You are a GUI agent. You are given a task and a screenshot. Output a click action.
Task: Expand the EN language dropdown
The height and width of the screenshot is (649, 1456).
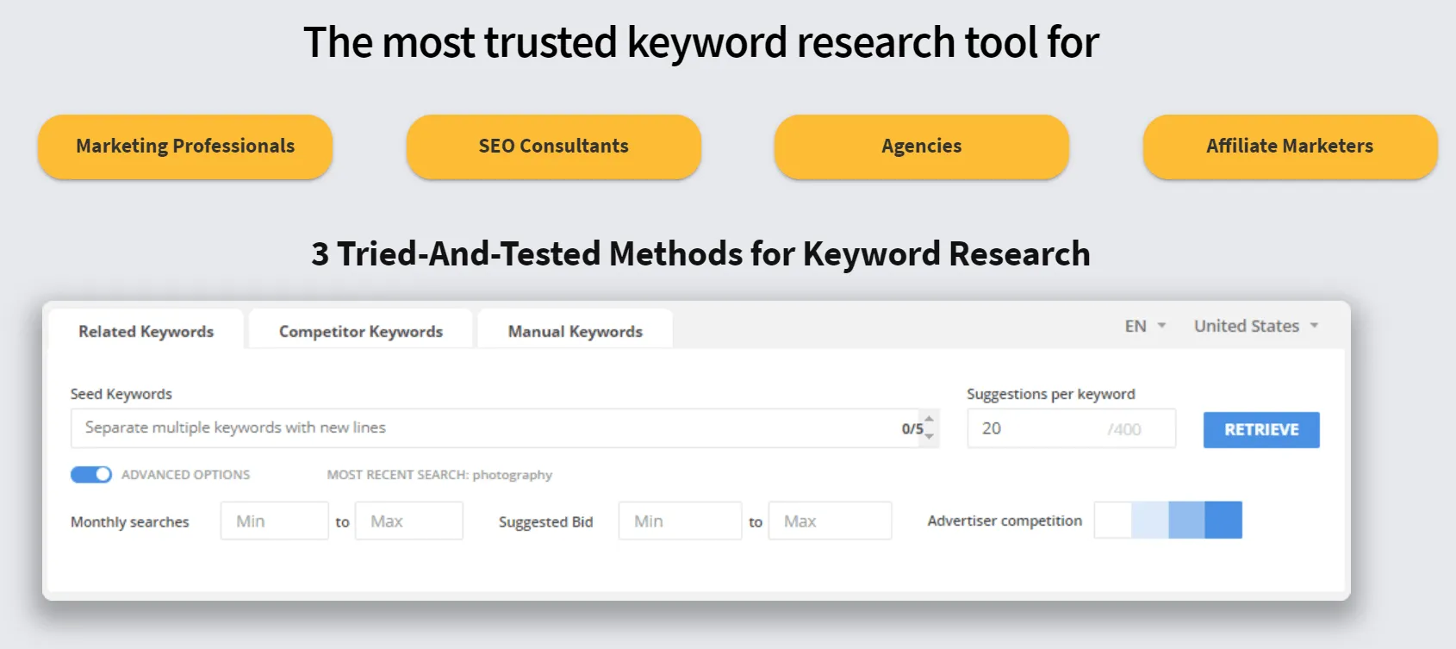(x=1145, y=326)
